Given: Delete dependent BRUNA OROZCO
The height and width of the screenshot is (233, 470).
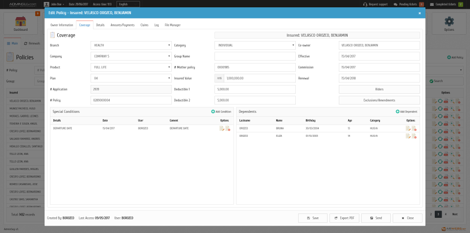Looking at the screenshot, I should point(414,128).
